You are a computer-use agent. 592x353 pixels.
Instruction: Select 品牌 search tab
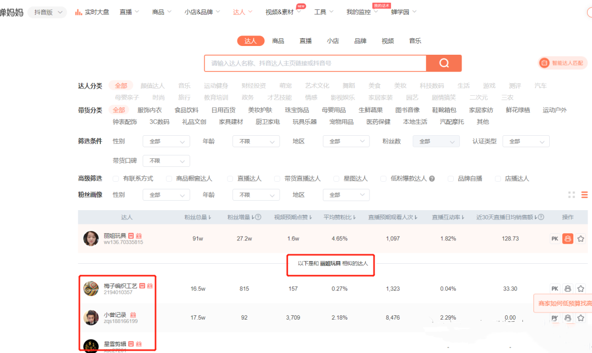tap(361, 40)
